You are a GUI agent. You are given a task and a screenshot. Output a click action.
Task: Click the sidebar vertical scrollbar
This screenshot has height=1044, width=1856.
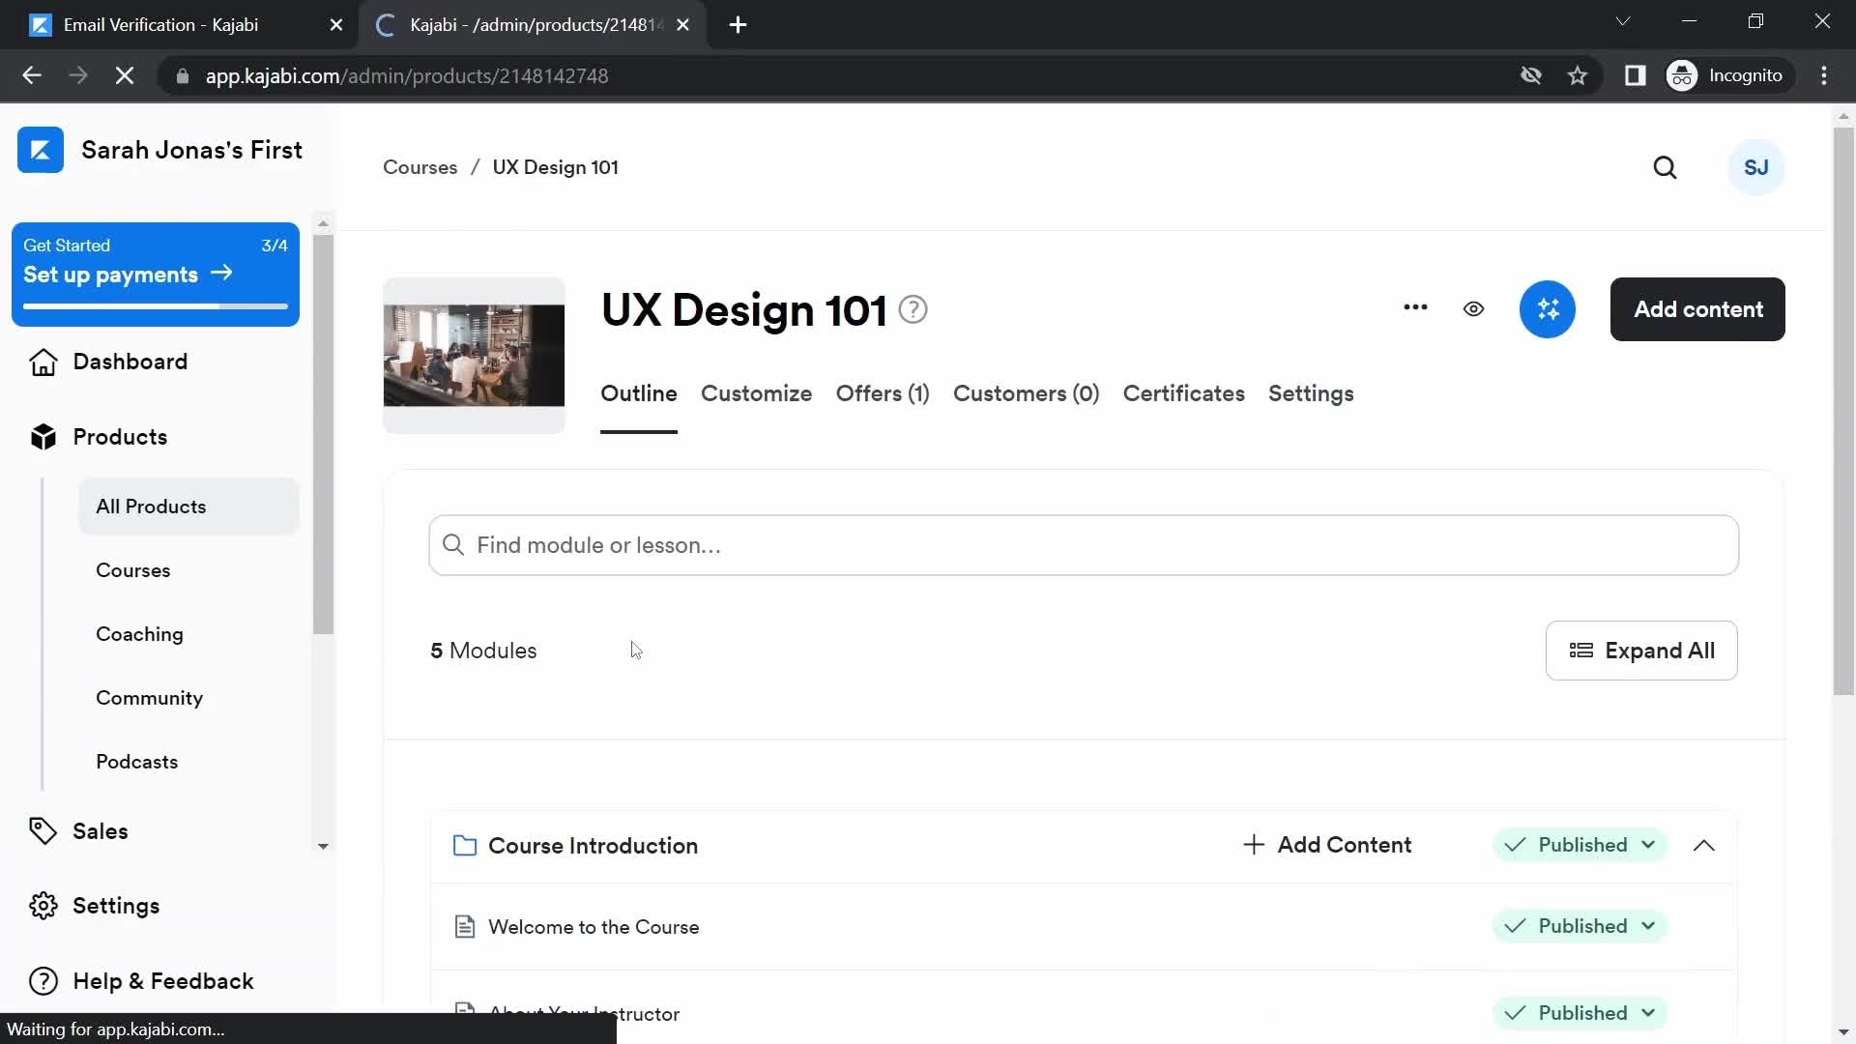point(323,435)
